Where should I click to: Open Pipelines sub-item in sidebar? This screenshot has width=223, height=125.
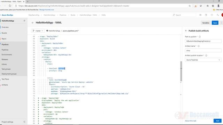5,50
